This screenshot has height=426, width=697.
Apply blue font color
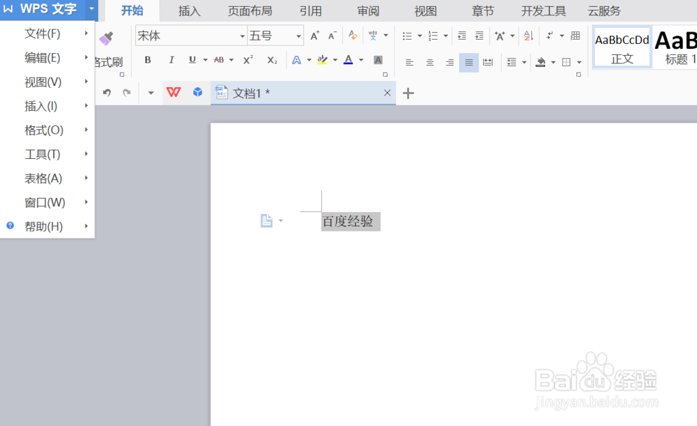point(348,60)
